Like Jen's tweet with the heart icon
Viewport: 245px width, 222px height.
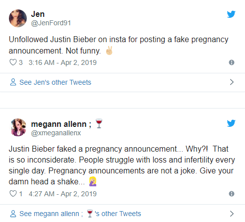tap(13, 62)
